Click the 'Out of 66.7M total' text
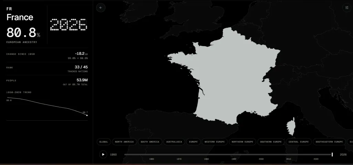This screenshot has height=165, width=353. tap(75, 85)
